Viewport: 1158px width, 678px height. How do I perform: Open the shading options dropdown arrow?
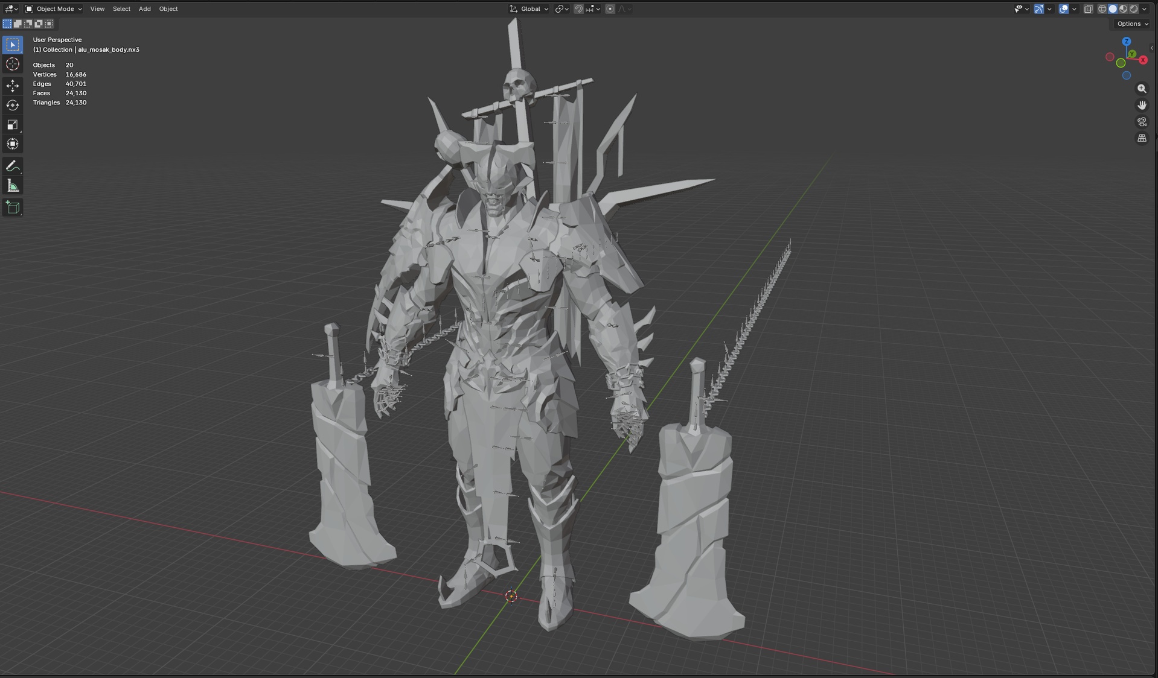coord(1145,9)
